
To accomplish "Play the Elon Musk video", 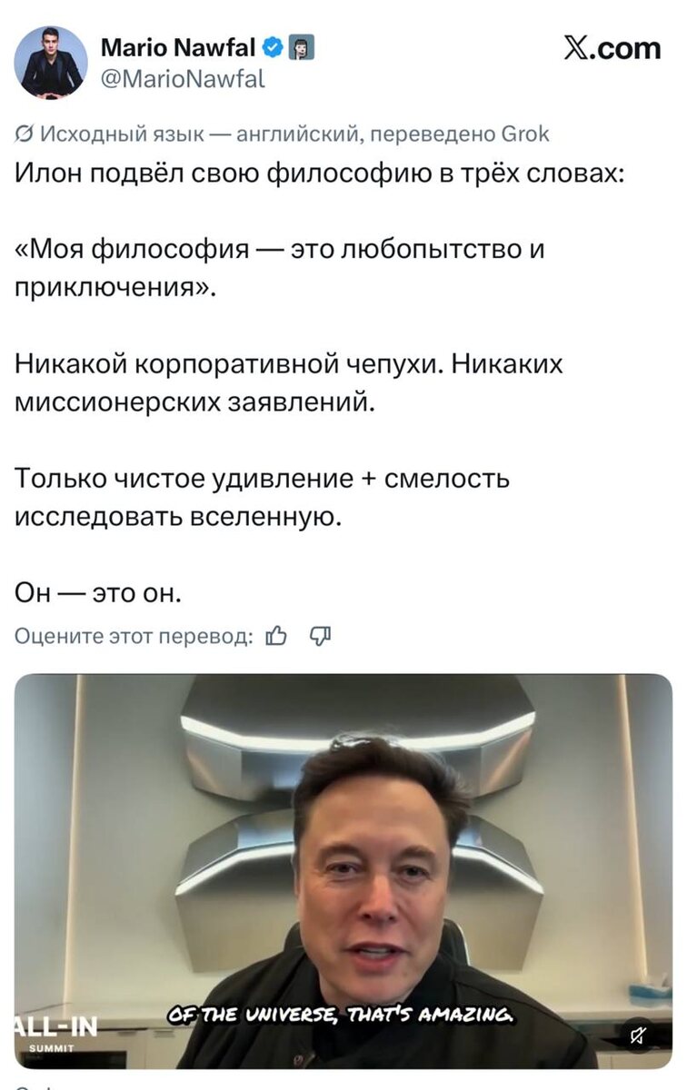I will point(343,870).
